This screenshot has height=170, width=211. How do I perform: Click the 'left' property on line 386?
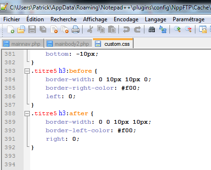pos(53,96)
